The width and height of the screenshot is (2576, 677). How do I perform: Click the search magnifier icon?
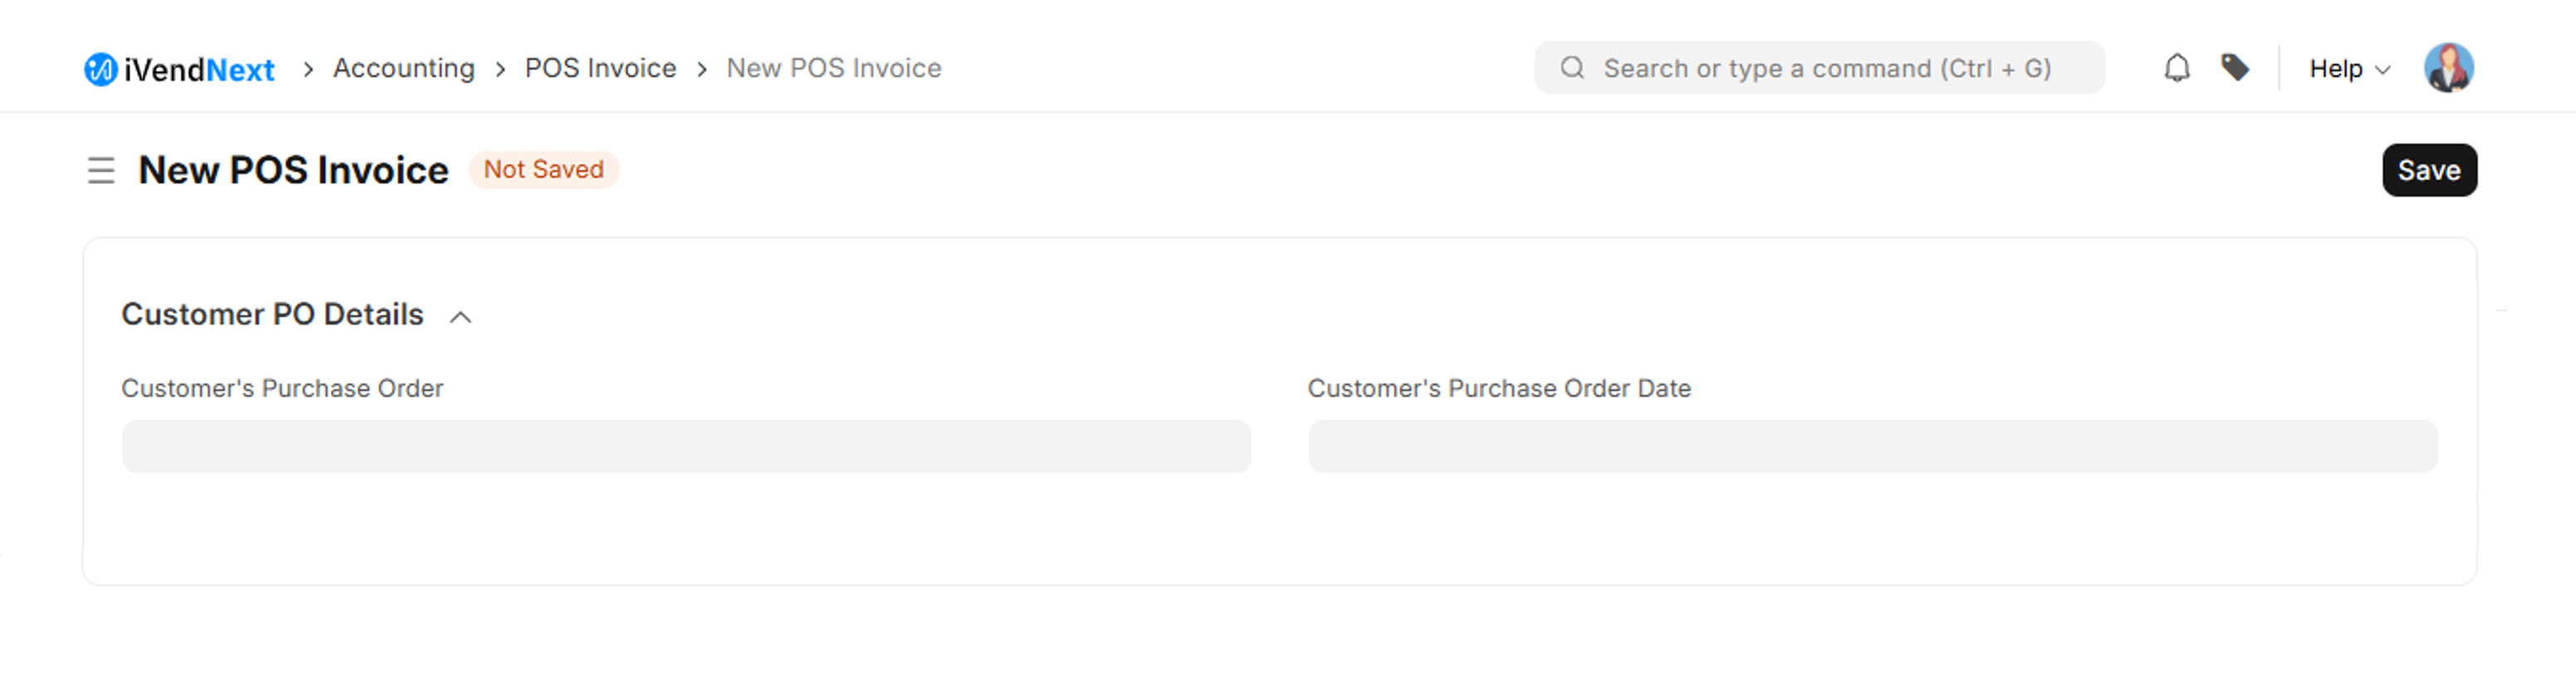click(x=1572, y=68)
